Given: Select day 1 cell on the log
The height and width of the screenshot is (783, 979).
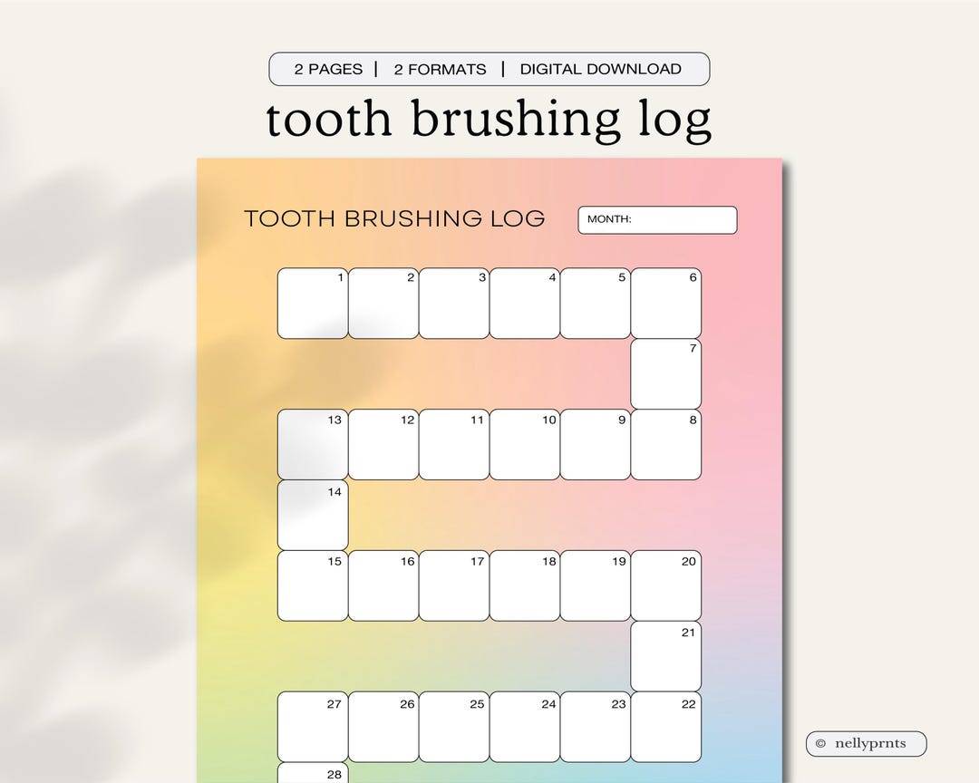Looking at the screenshot, I should (x=312, y=304).
